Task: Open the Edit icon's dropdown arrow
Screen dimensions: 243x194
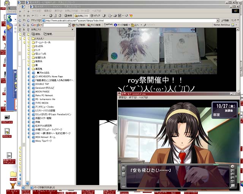Action: pos(123,16)
